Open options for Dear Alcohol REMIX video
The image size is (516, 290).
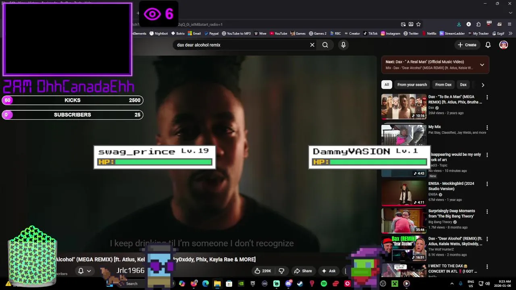487,239
